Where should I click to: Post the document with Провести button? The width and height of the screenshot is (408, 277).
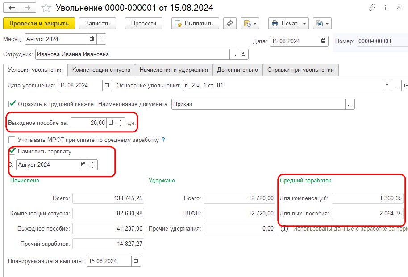tap(144, 23)
